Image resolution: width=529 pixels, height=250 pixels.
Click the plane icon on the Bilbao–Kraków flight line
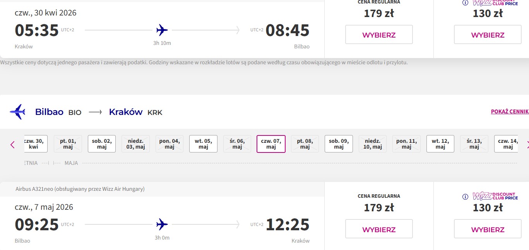click(162, 224)
